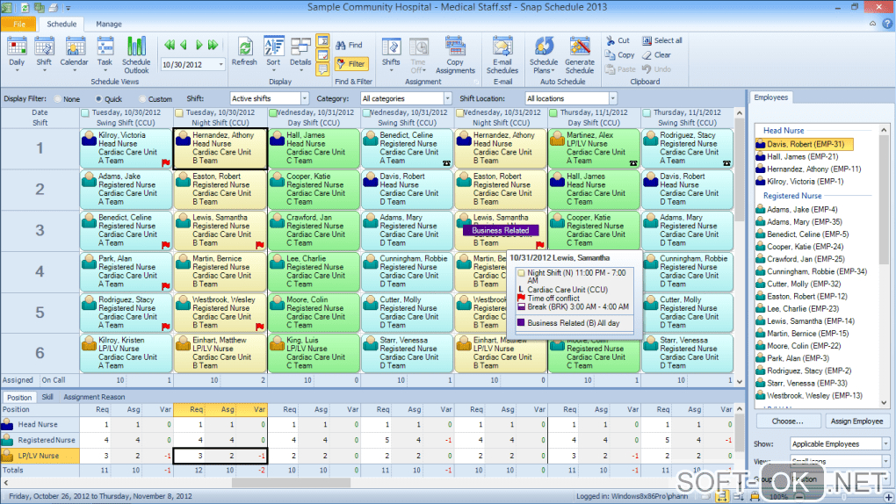Click Clear in the Clipboard group
Viewport: 896px width, 504px height.
click(656, 54)
